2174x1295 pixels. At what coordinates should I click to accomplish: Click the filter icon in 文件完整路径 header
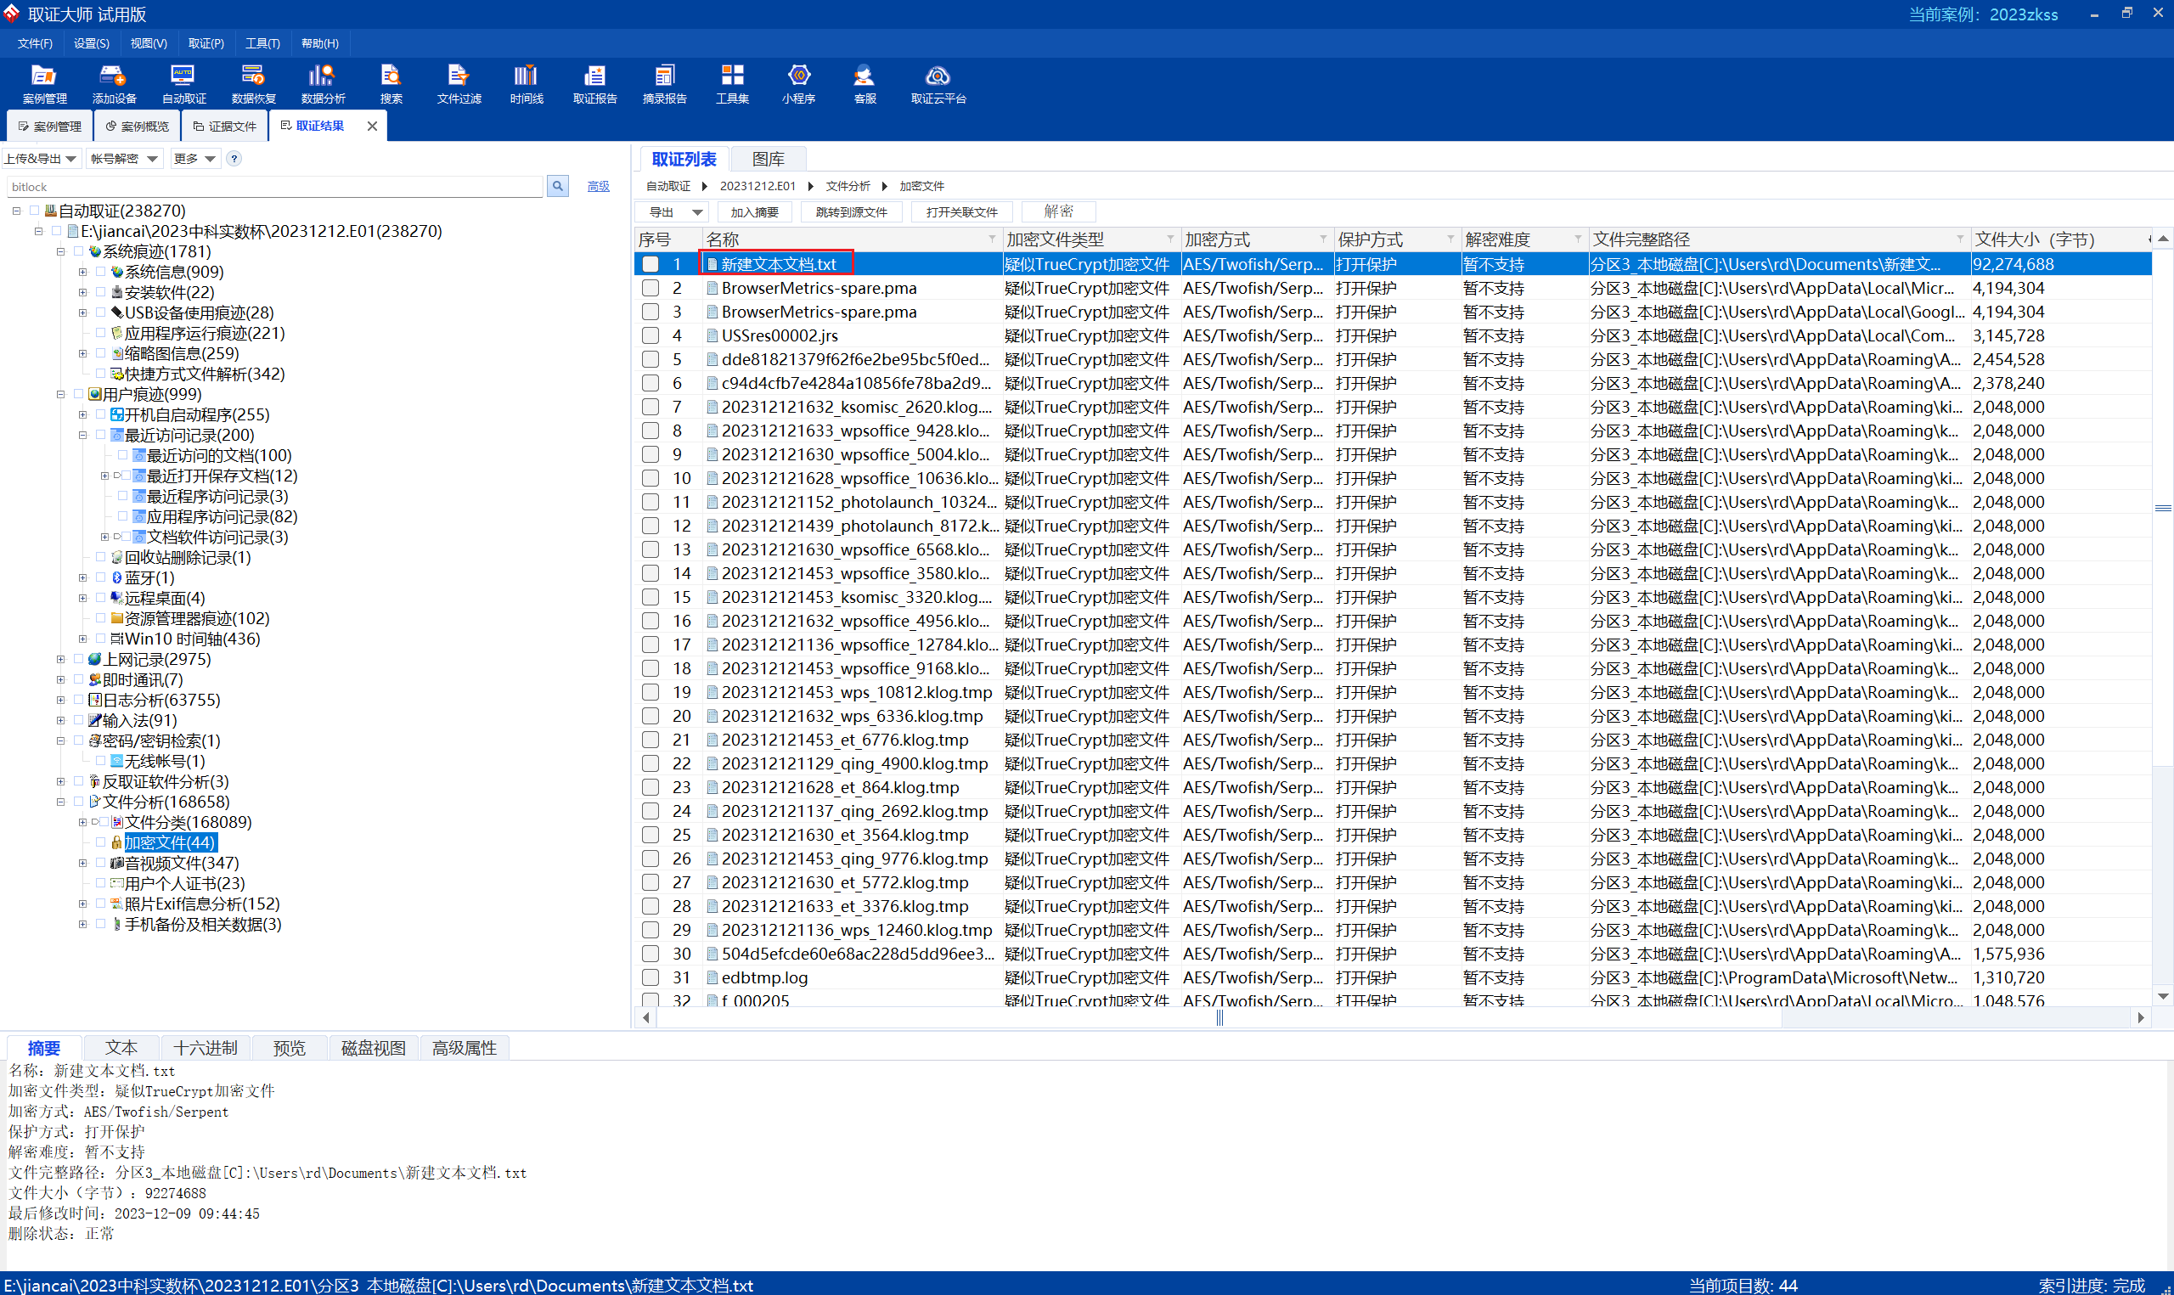(1960, 239)
